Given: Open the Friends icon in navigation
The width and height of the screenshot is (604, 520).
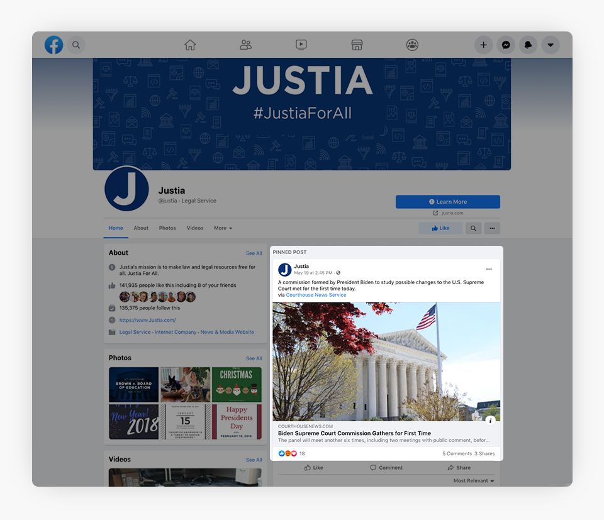Looking at the screenshot, I should (245, 45).
